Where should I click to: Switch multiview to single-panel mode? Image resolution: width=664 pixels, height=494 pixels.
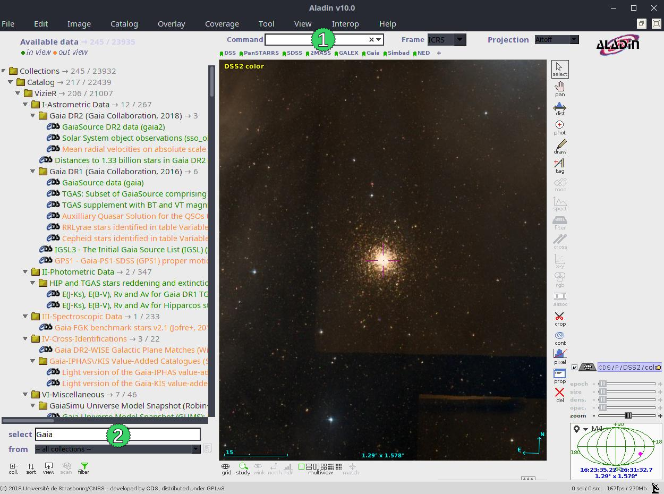[301, 467]
